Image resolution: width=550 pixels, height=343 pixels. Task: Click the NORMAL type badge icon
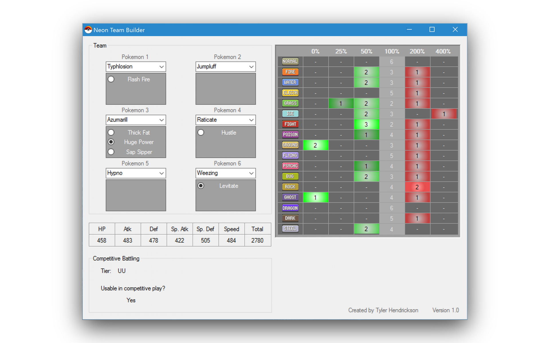pyautogui.click(x=290, y=61)
